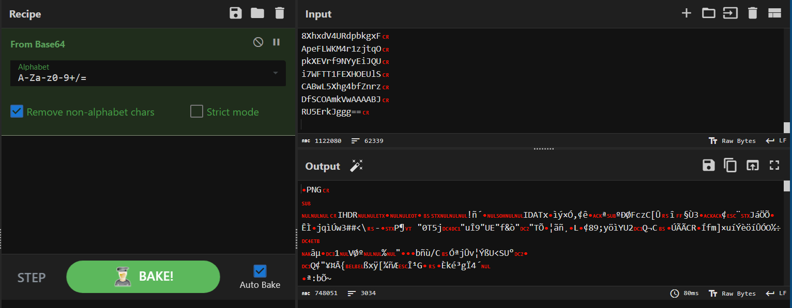This screenshot has height=308, width=792.
Task: Enable Strict mode checkbox
Action: click(196, 111)
